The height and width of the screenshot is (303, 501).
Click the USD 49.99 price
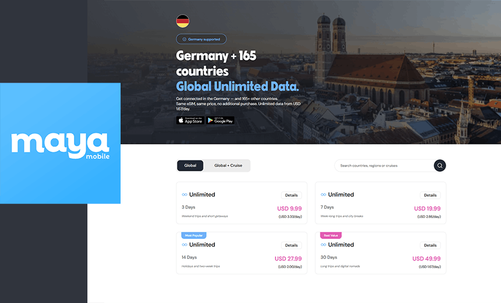[x=426, y=259]
